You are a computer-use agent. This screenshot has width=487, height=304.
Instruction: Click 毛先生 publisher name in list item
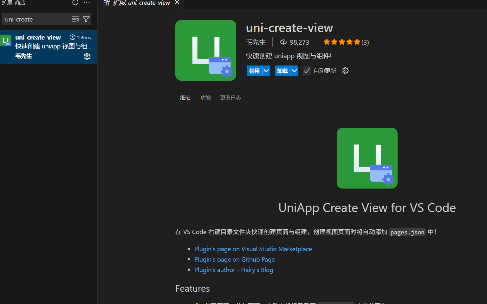tap(23, 56)
